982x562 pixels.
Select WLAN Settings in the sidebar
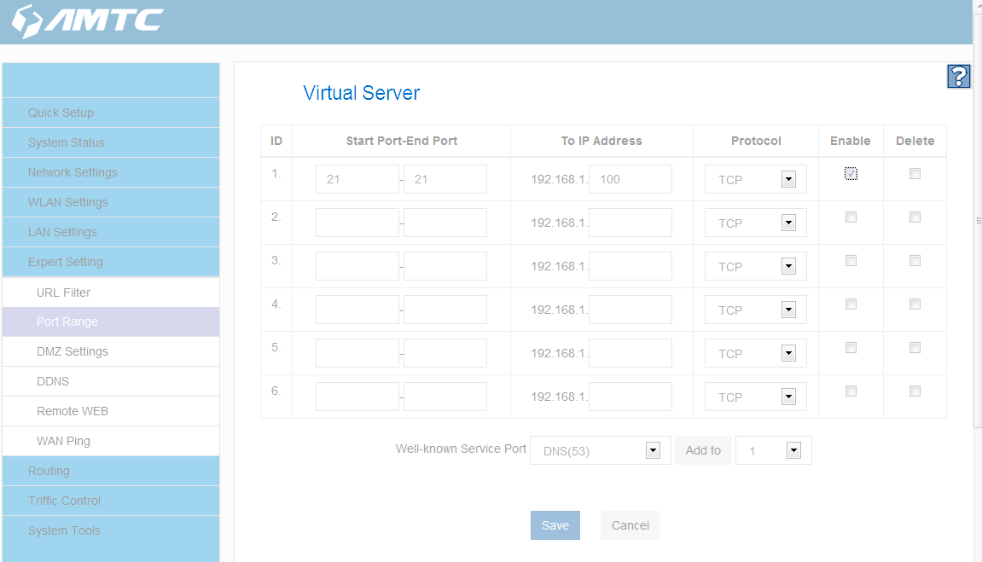111,202
